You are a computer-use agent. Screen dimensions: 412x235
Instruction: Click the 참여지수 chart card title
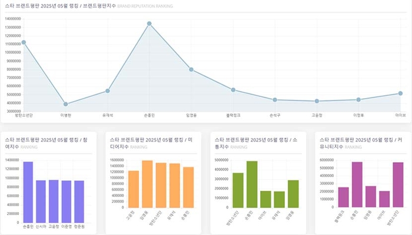(x=46, y=143)
